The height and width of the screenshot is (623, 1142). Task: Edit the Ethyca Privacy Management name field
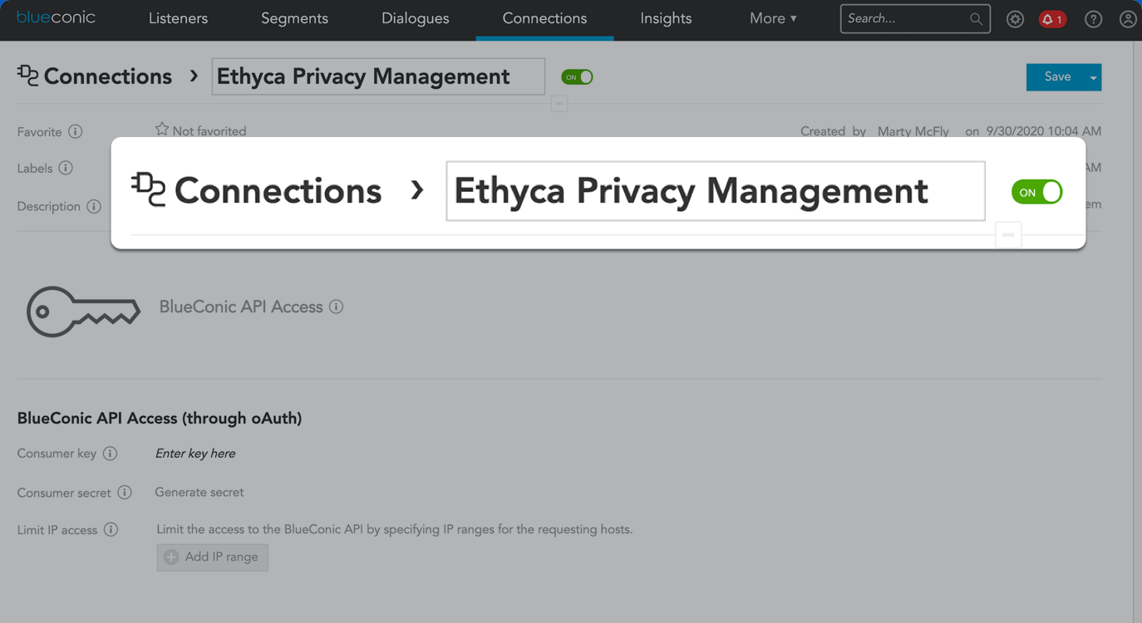coord(716,191)
